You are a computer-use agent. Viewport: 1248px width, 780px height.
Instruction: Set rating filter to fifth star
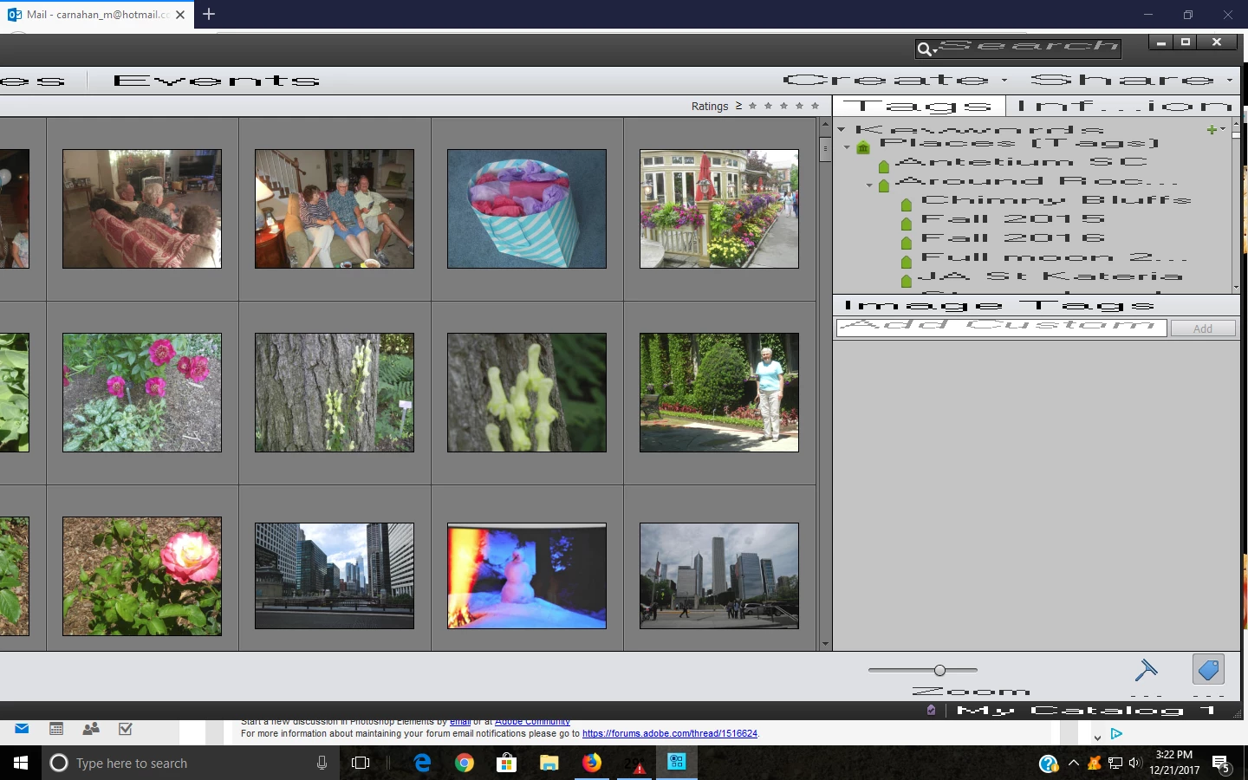pos(815,106)
